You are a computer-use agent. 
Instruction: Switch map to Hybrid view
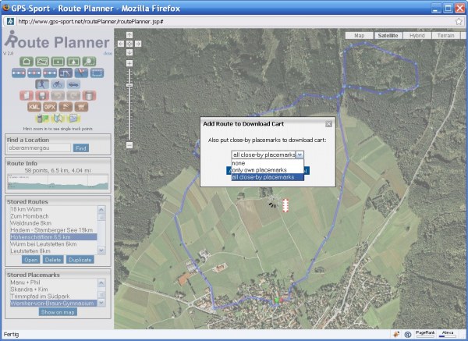(x=417, y=35)
